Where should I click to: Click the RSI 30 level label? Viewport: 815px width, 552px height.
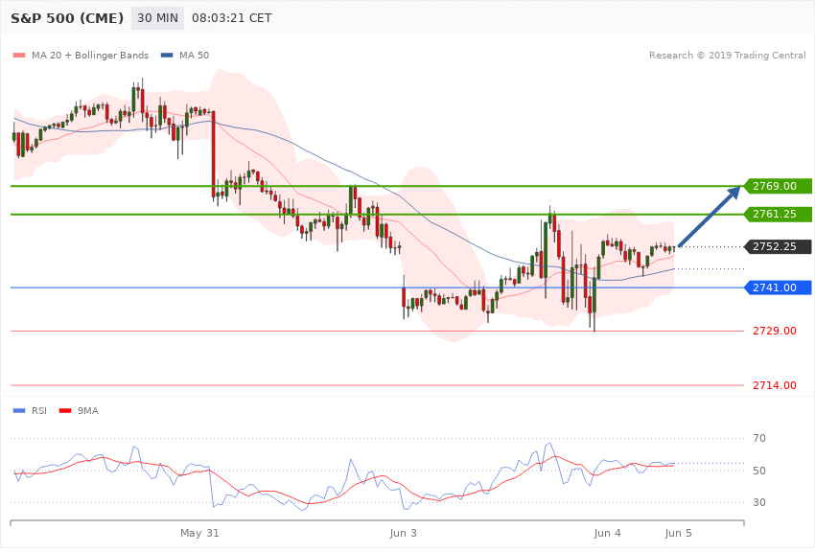(x=759, y=503)
